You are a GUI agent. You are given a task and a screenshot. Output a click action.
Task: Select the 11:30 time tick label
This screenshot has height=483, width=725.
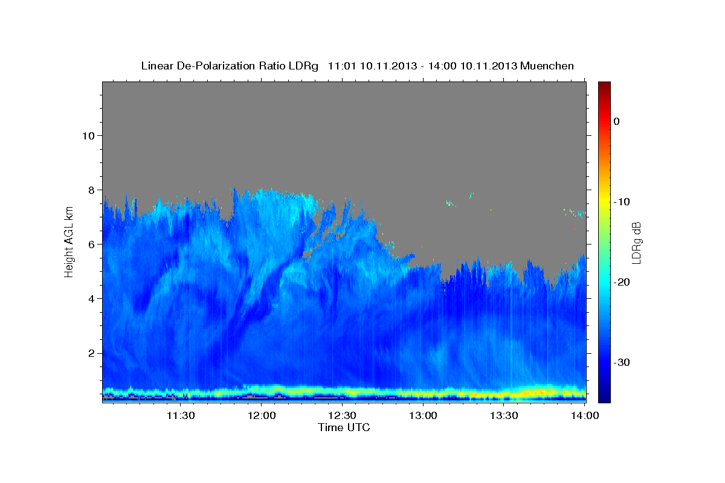(x=180, y=416)
